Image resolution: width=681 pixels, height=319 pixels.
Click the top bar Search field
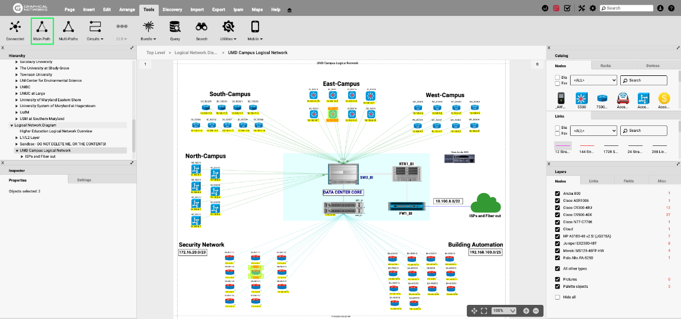tap(628, 8)
